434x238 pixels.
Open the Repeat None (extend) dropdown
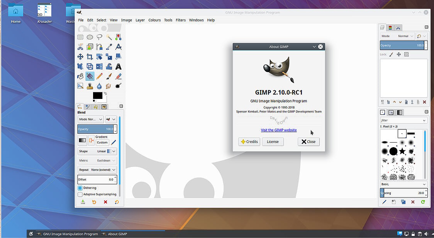pyautogui.click(x=97, y=170)
